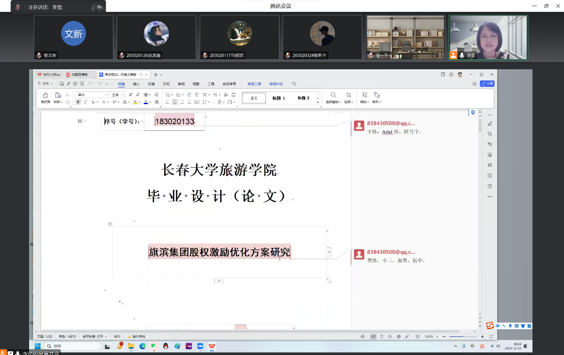Click the new tab plus button
564x355 pixels.
156,75
